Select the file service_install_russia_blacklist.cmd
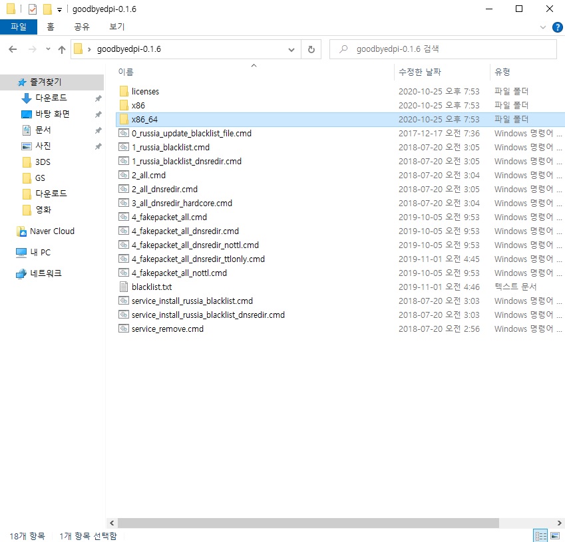This screenshot has height=542, width=565. point(192,301)
